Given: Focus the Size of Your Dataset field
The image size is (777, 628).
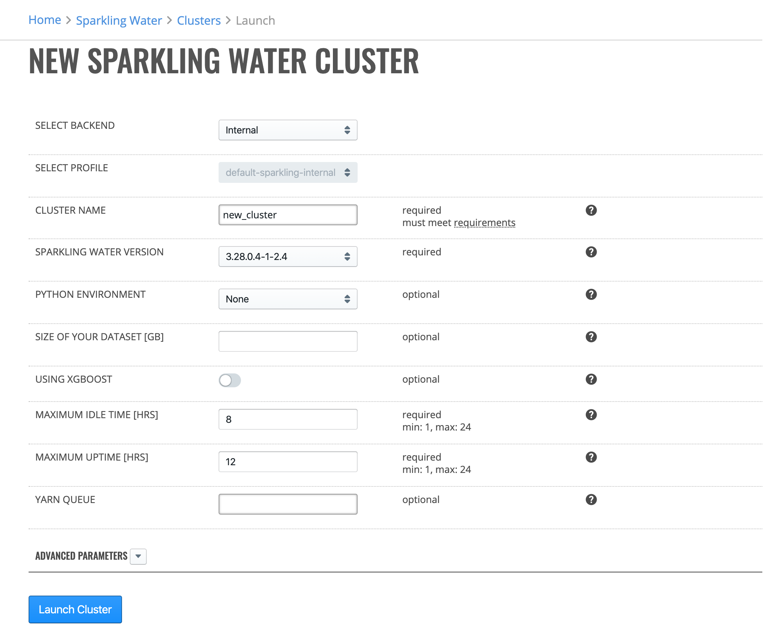Looking at the screenshot, I should pos(288,341).
